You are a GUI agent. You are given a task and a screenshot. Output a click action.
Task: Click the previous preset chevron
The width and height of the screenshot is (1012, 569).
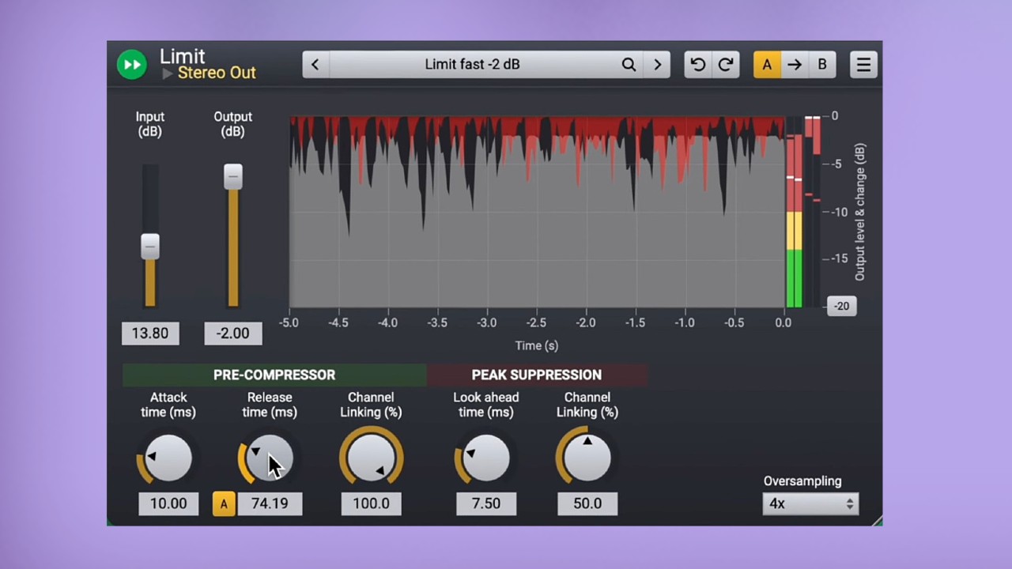(x=315, y=64)
